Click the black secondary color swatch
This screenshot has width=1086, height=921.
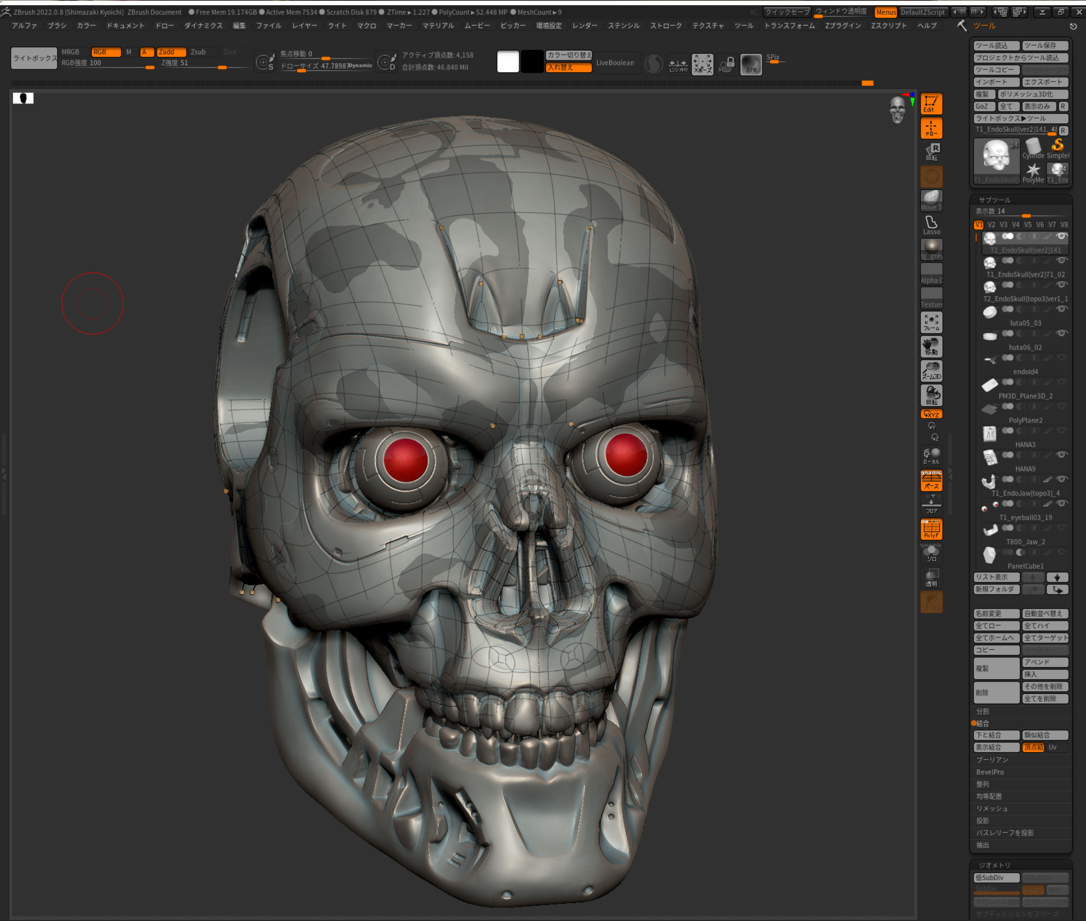click(532, 62)
